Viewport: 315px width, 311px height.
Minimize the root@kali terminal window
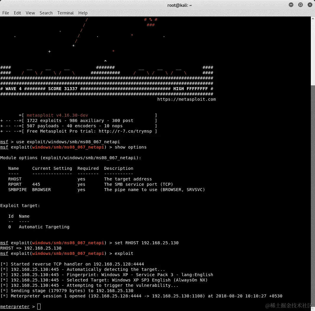(291, 5)
